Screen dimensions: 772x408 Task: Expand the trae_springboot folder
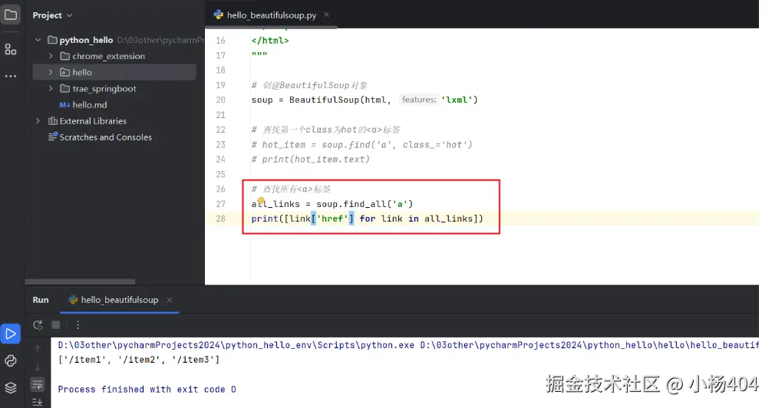pos(51,89)
